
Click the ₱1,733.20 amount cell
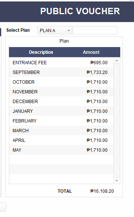coord(97,72)
